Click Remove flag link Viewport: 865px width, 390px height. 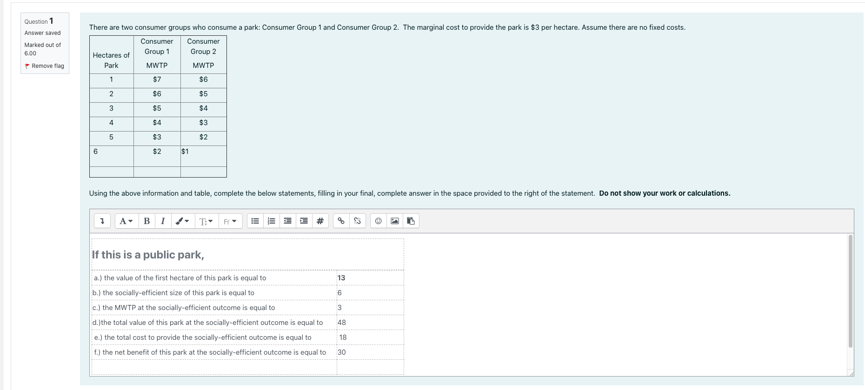coord(45,66)
